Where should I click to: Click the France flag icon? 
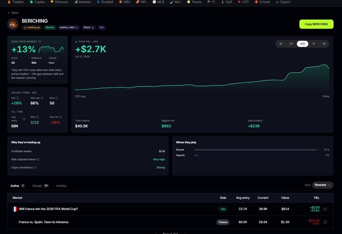pos(15,209)
